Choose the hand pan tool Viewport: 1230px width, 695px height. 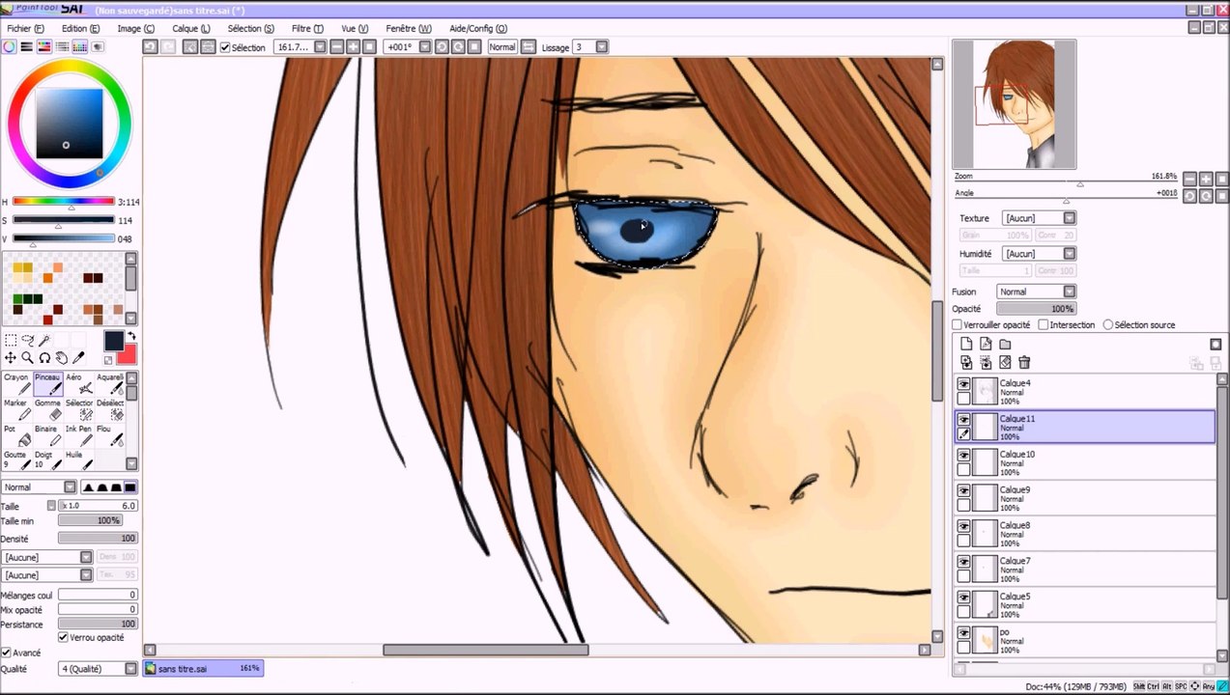(x=62, y=357)
